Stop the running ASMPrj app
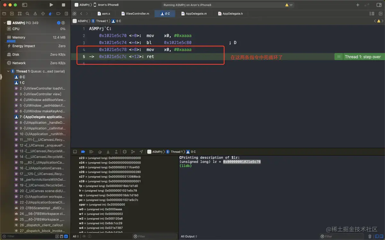The image size is (385, 240). coord(63,5)
